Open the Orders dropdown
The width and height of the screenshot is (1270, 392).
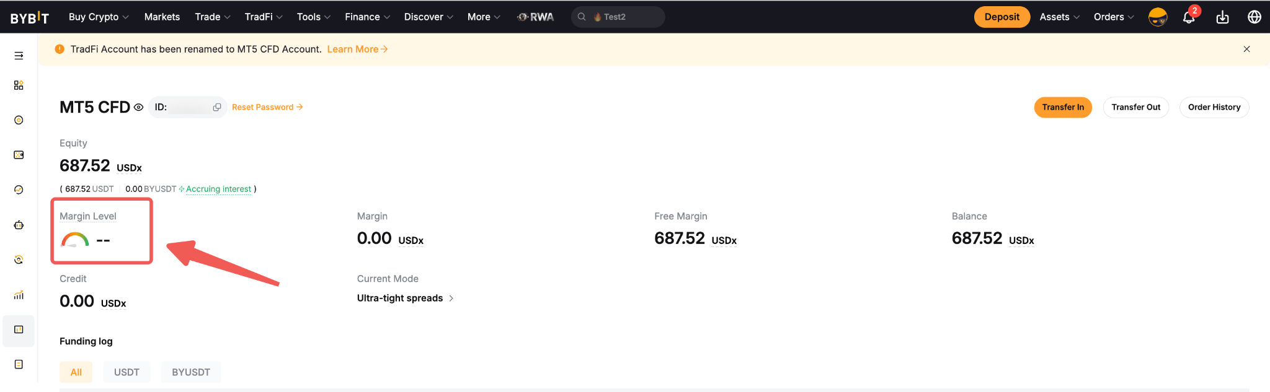(x=1114, y=17)
